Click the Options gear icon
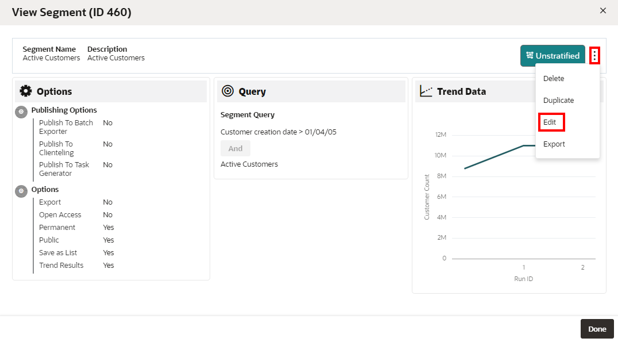 coord(26,91)
